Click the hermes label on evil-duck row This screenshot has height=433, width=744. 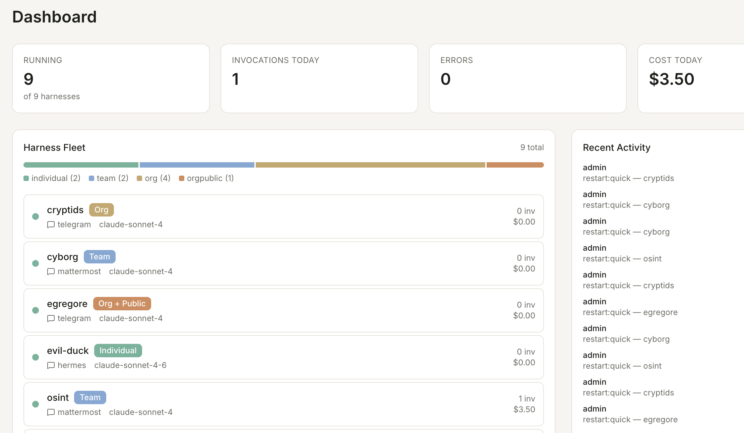coord(72,365)
